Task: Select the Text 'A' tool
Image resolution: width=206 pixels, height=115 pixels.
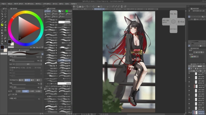Action: (2, 41)
